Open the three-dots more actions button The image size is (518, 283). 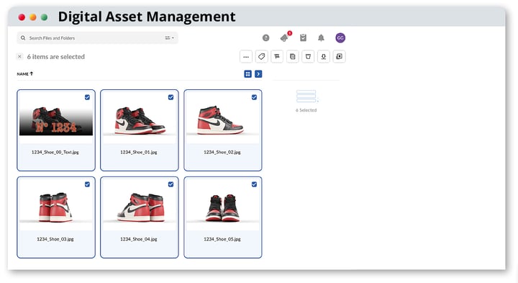click(246, 57)
